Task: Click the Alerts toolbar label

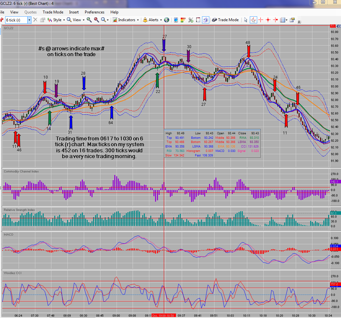Action: pyautogui.click(x=153, y=20)
